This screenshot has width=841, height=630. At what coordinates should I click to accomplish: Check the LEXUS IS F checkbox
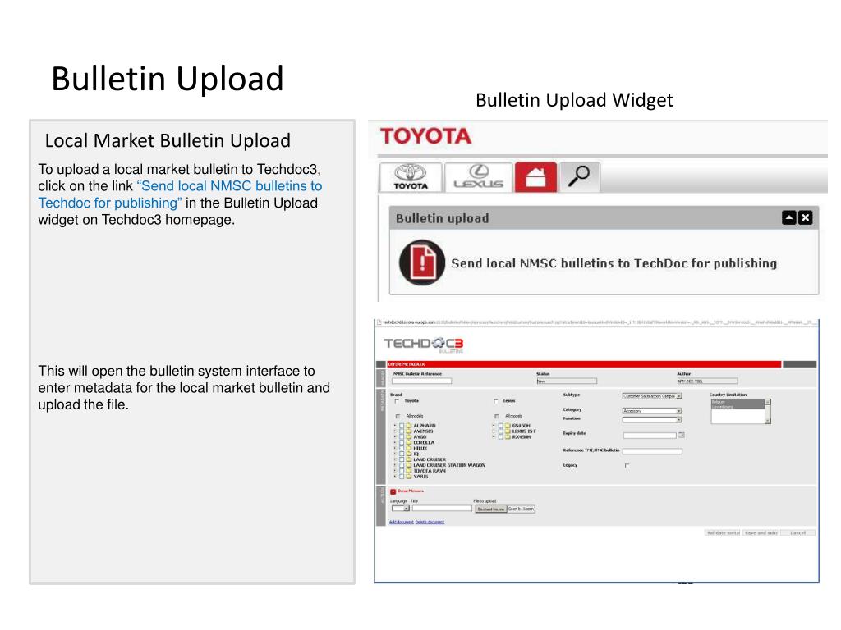(x=501, y=431)
